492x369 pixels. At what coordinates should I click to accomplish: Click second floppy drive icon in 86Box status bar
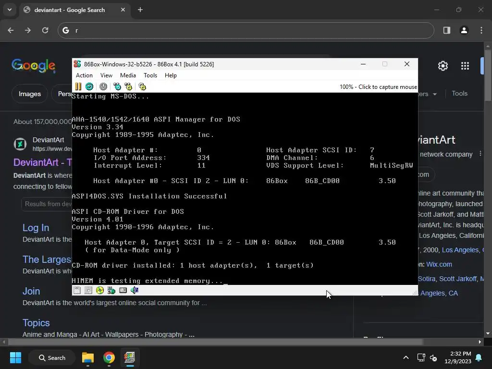tap(88, 290)
